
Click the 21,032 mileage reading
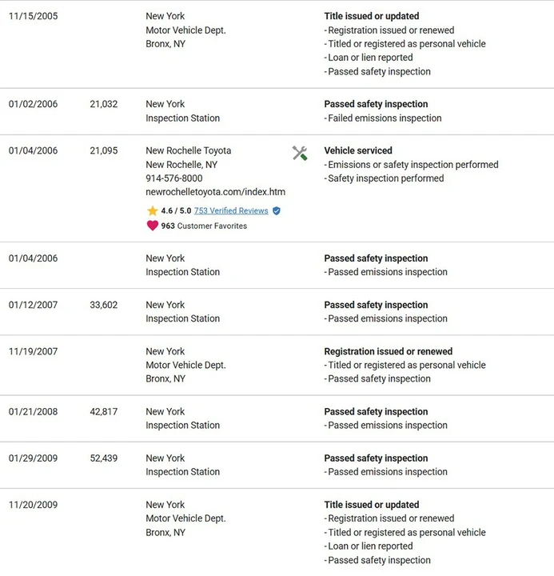[104, 104]
